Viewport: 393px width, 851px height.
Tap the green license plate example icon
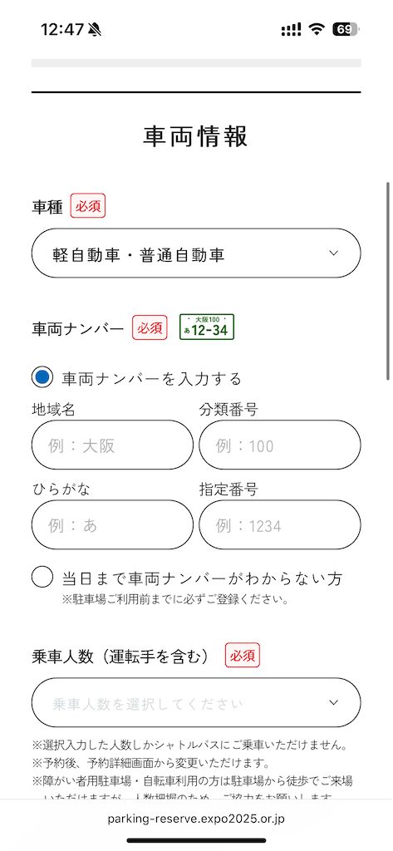coord(207,327)
